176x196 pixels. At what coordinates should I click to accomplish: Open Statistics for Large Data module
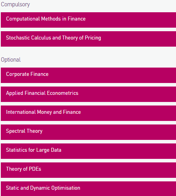88,151
